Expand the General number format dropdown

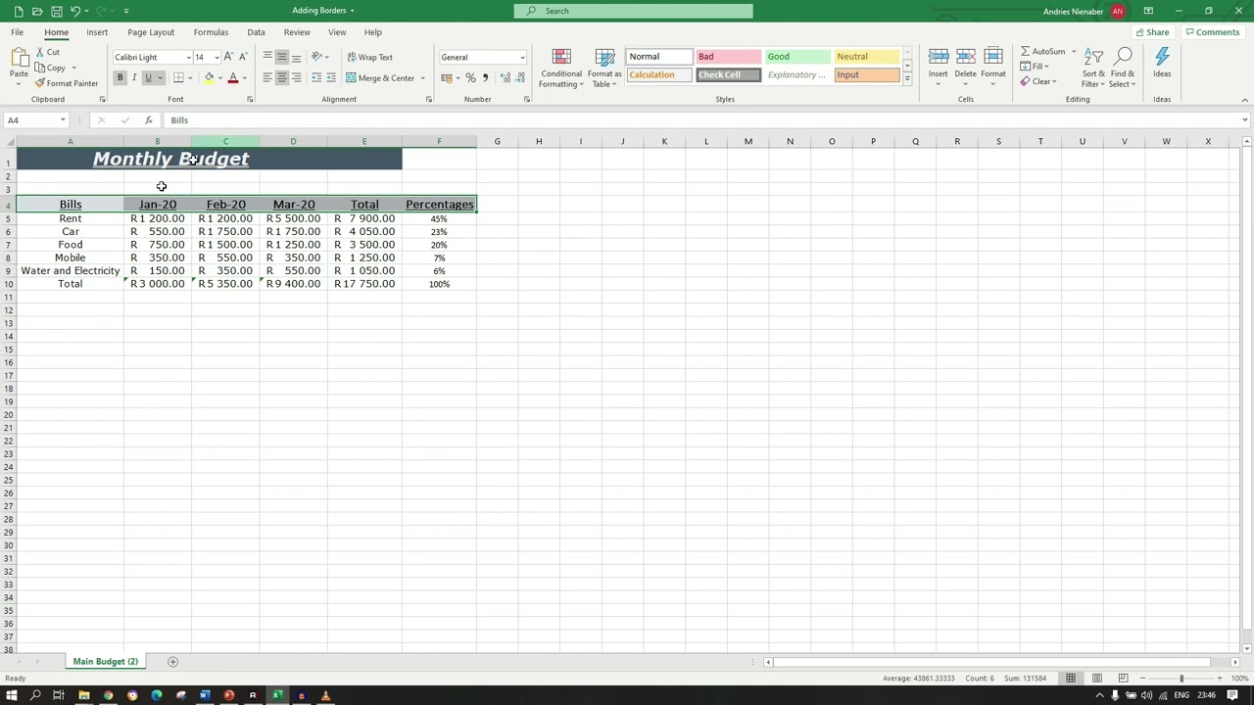click(521, 58)
